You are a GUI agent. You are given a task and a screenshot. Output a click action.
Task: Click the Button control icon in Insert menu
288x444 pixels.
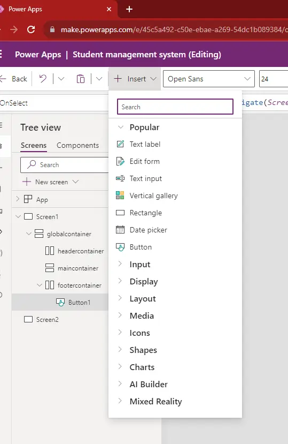(x=120, y=247)
